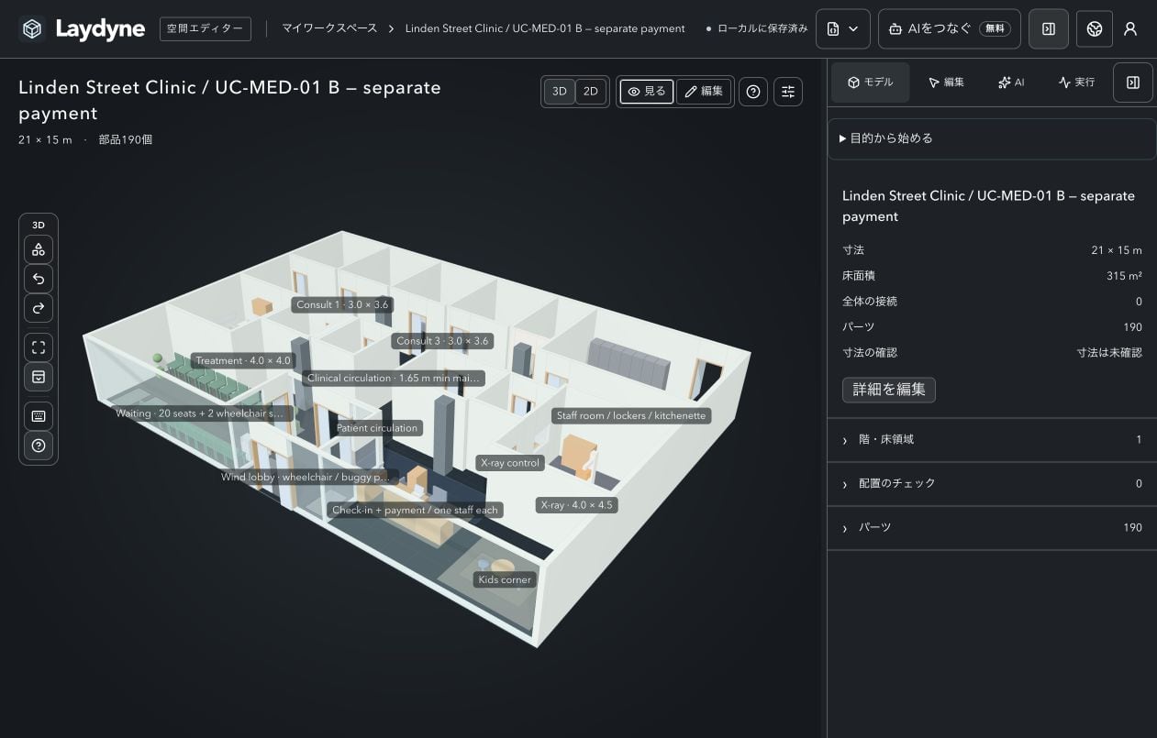
Task: Switch to the モデル tab
Action: [x=871, y=83]
